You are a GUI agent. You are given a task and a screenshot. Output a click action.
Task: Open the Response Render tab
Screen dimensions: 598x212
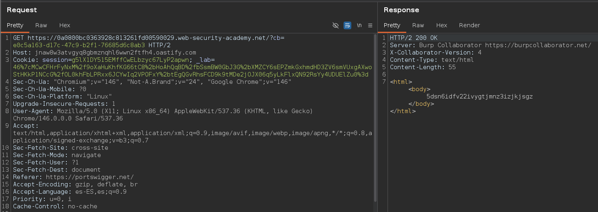469,25
